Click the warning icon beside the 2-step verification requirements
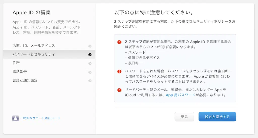This screenshot has height=138, width=258. click(119, 42)
